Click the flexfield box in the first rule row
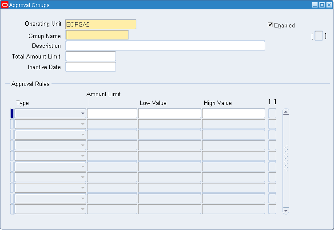Viewport: 334px width, 230px height. click(272, 113)
